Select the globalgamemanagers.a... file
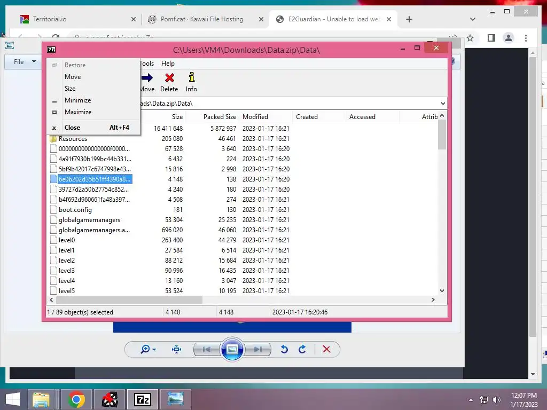547x410 pixels. click(x=94, y=230)
